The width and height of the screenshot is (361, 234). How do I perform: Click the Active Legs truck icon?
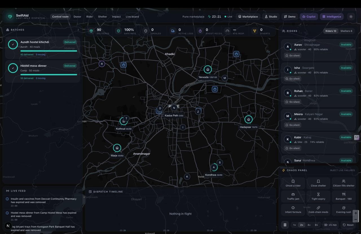click(173, 31)
